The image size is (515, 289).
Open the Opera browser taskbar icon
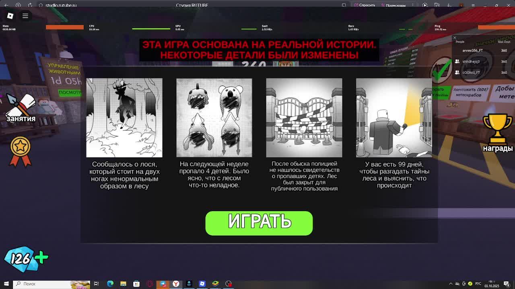[150, 284]
